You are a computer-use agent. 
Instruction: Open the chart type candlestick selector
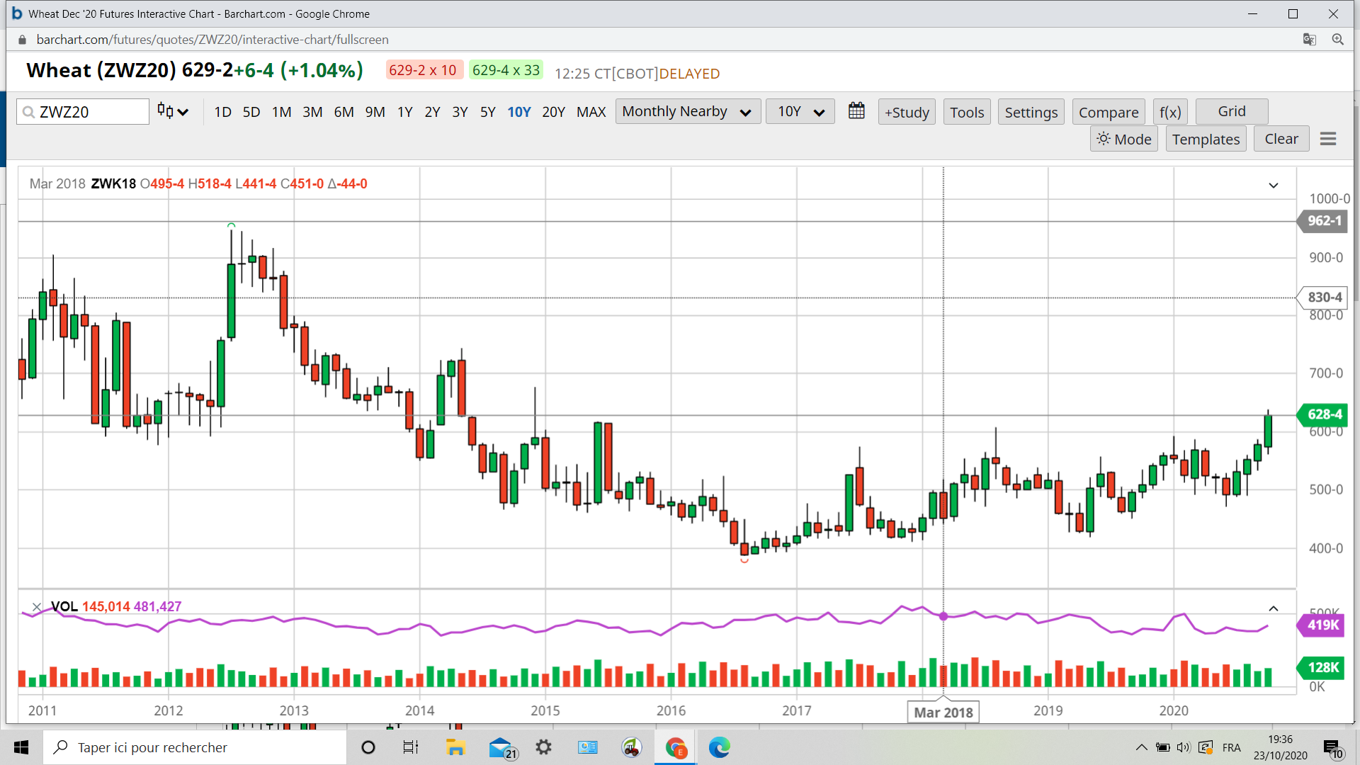coord(172,111)
